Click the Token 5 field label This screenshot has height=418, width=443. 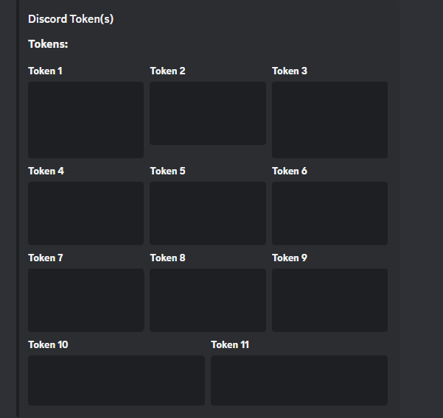click(x=167, y=171)
